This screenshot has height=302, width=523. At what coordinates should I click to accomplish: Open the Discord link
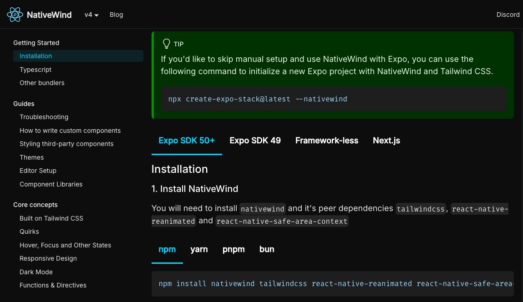[x=508, y=15]
